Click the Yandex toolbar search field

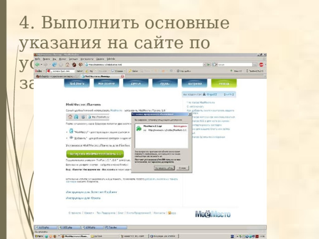[60, 71]
